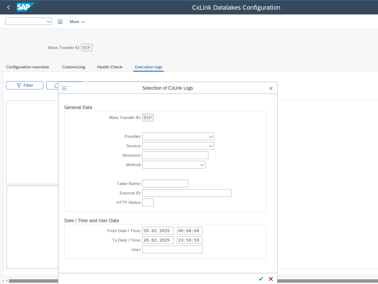Click the SAP logo

pyautogui.click(x=25, y=7)
